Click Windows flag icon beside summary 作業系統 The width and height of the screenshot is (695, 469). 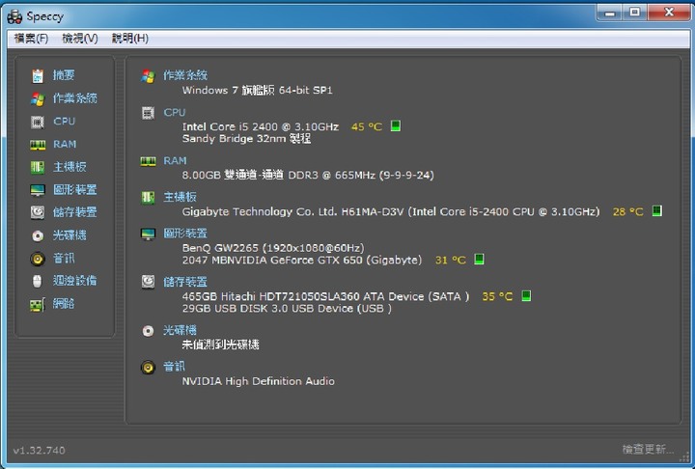148,76
